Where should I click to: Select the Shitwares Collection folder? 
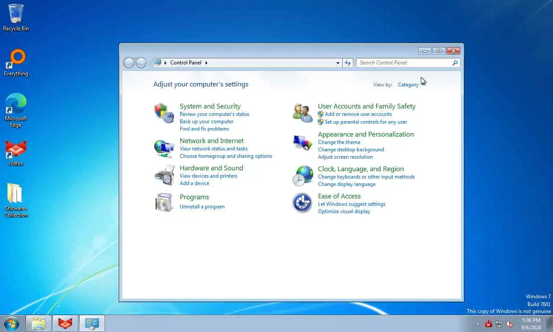point(16,200)
